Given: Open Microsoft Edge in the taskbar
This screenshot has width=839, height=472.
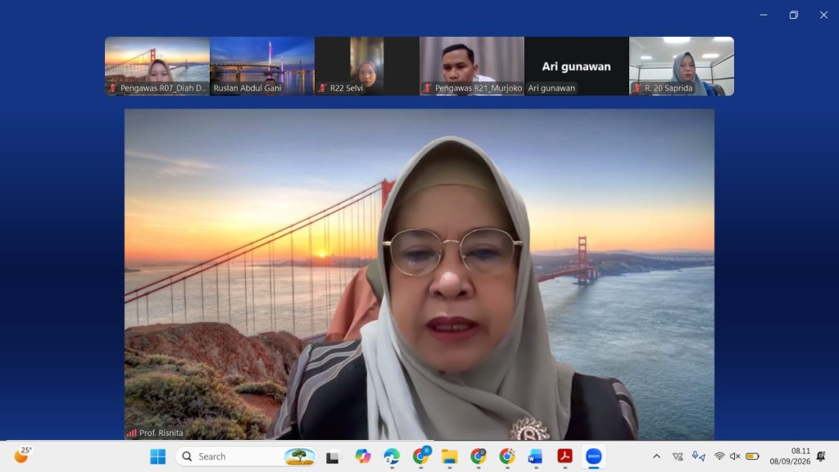Looking at the screenshot, I should tap(392, 456).
